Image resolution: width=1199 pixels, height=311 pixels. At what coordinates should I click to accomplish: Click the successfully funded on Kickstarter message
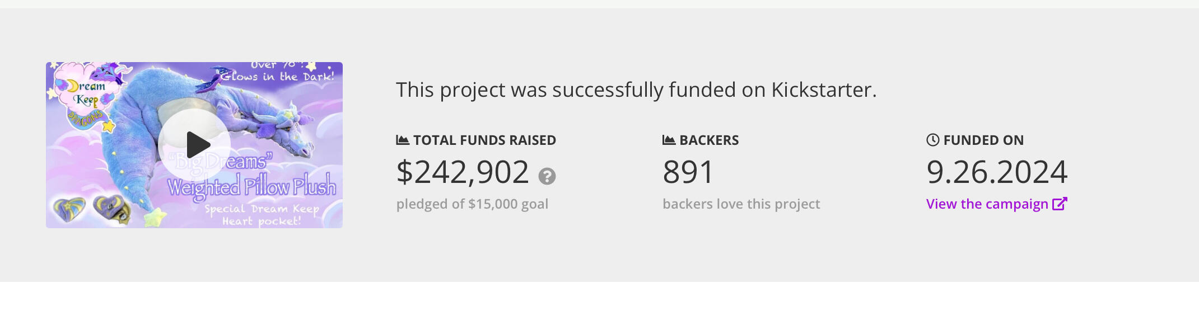636,89
